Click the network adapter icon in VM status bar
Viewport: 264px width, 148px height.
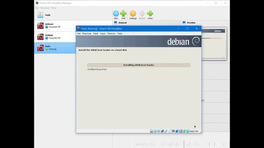[x=163, y=131]
